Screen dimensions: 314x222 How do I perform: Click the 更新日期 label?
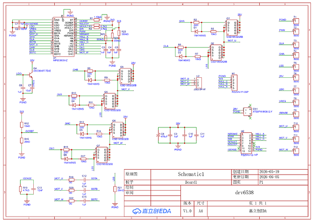click(241, 177)
